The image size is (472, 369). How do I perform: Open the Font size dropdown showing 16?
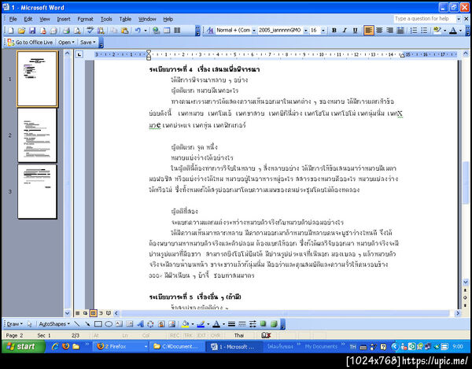[x=323, y=31]
